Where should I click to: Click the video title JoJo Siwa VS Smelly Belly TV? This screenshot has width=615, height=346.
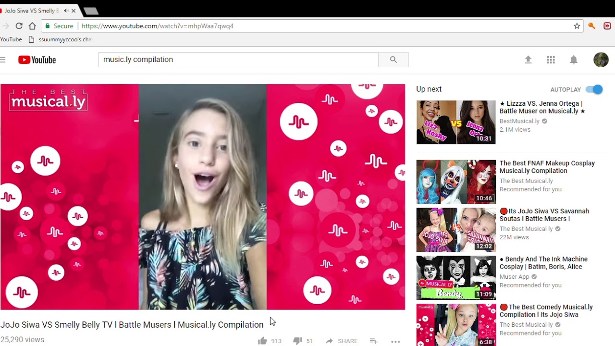132,325
